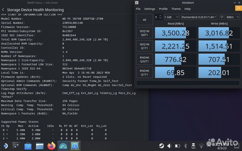Open Profile menu in KDiskMark
The width and height of the screenshot is (242, 151).
163,9
